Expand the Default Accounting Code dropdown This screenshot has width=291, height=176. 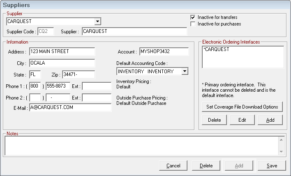[185, 72]
